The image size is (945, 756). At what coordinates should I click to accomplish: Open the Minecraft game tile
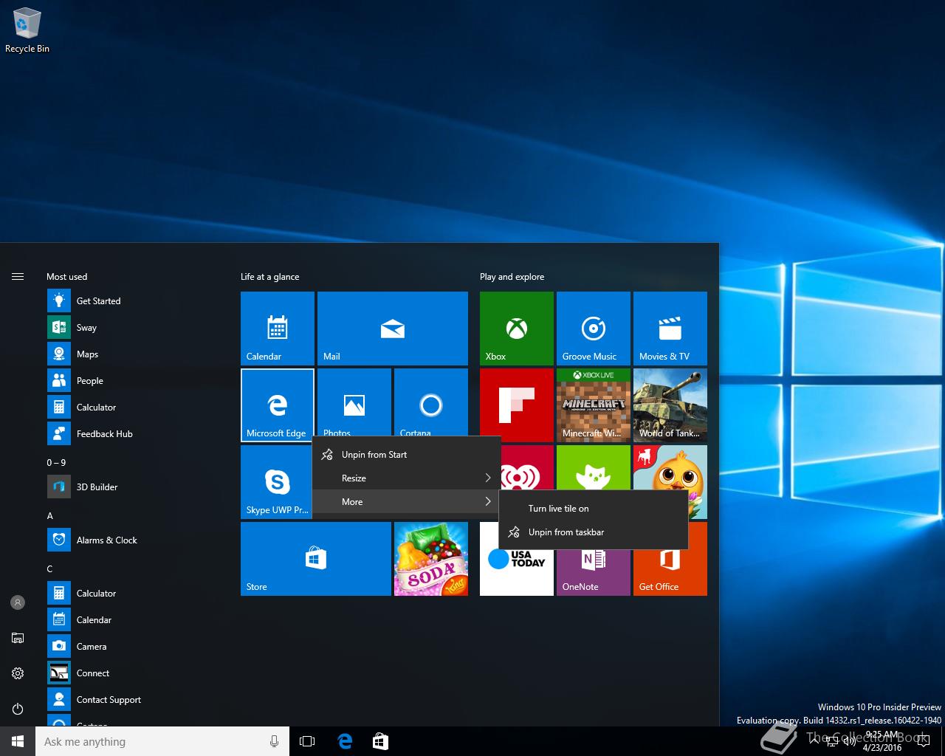click(x=593, y=405)
